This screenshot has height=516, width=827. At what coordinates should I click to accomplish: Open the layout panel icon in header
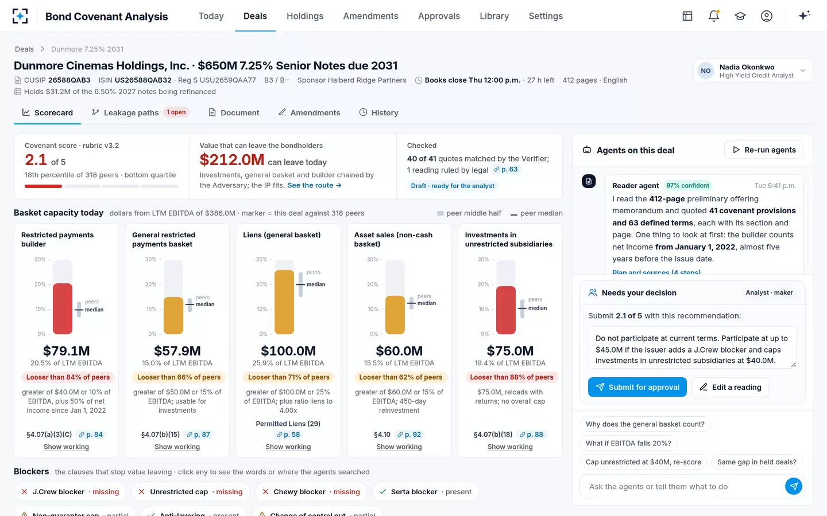coord(687,16)
